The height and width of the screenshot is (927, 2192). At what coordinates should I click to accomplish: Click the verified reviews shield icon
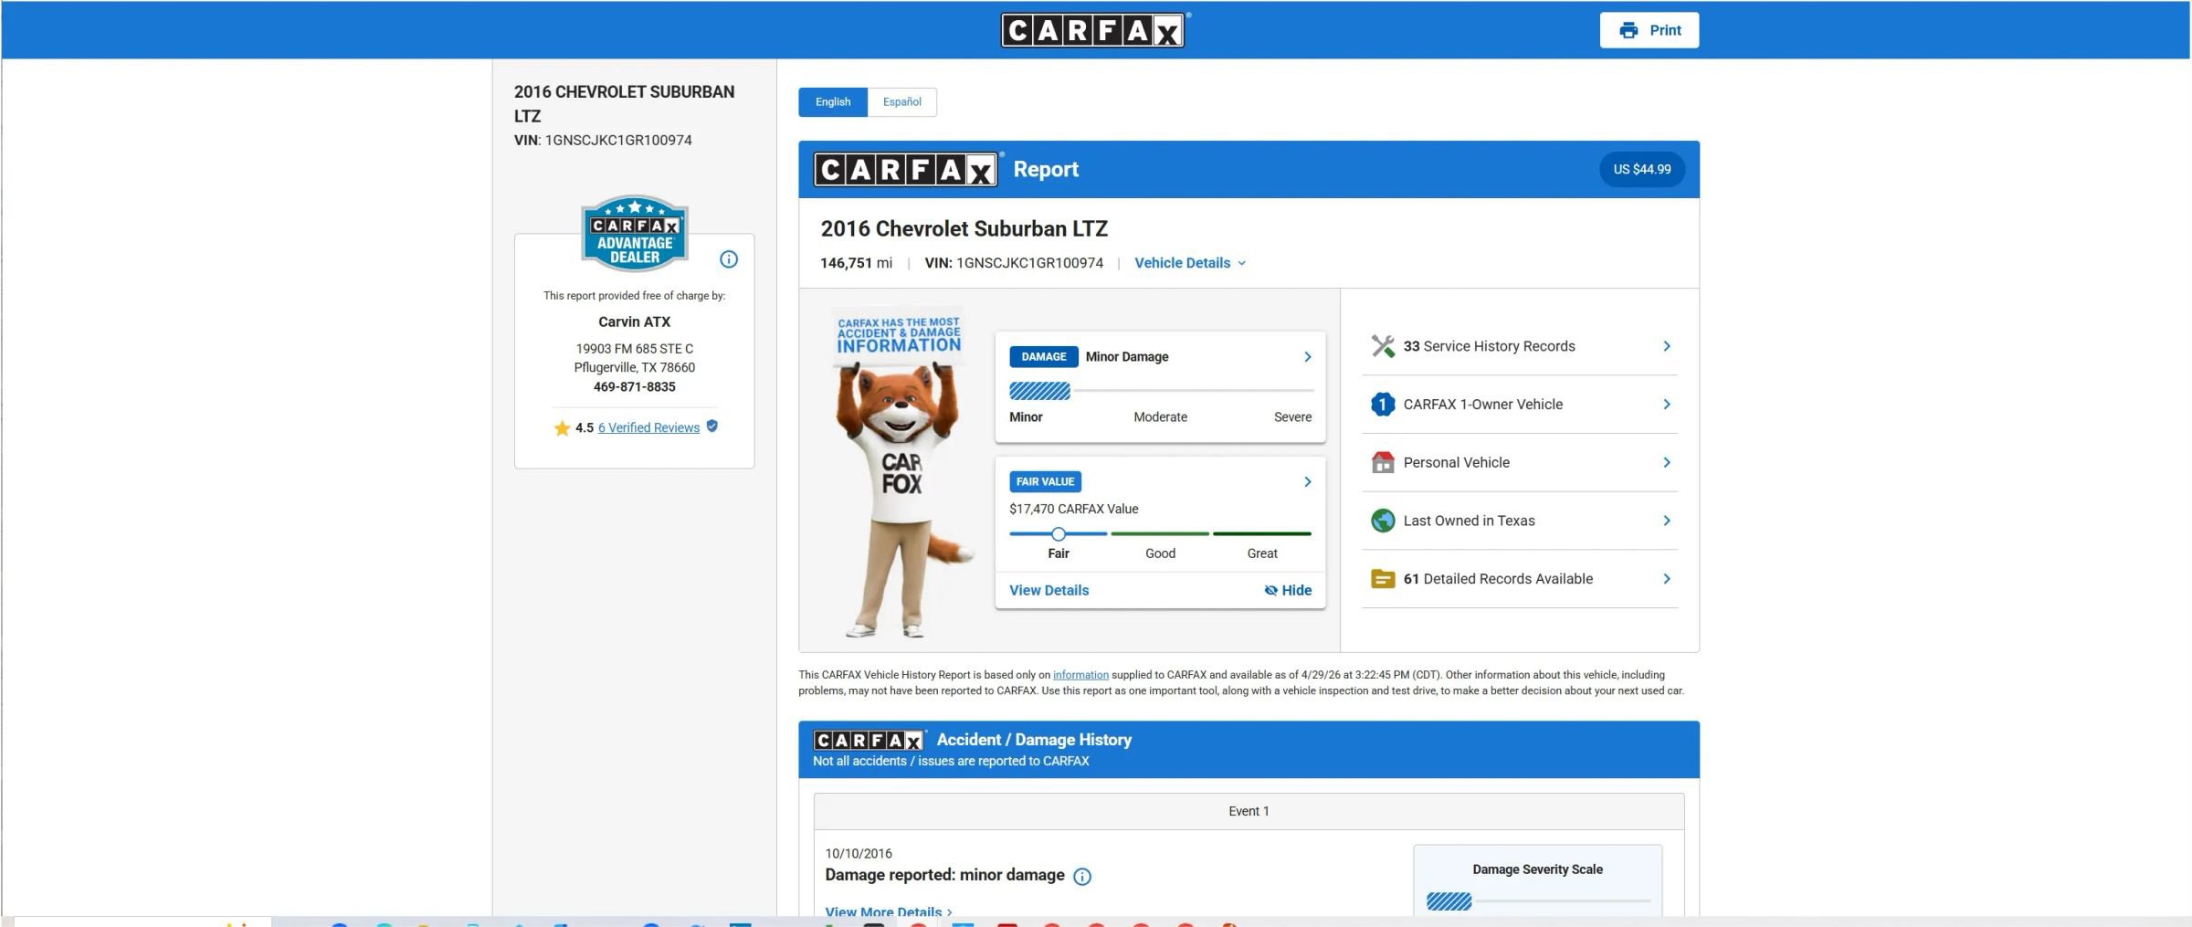(712, 426)
